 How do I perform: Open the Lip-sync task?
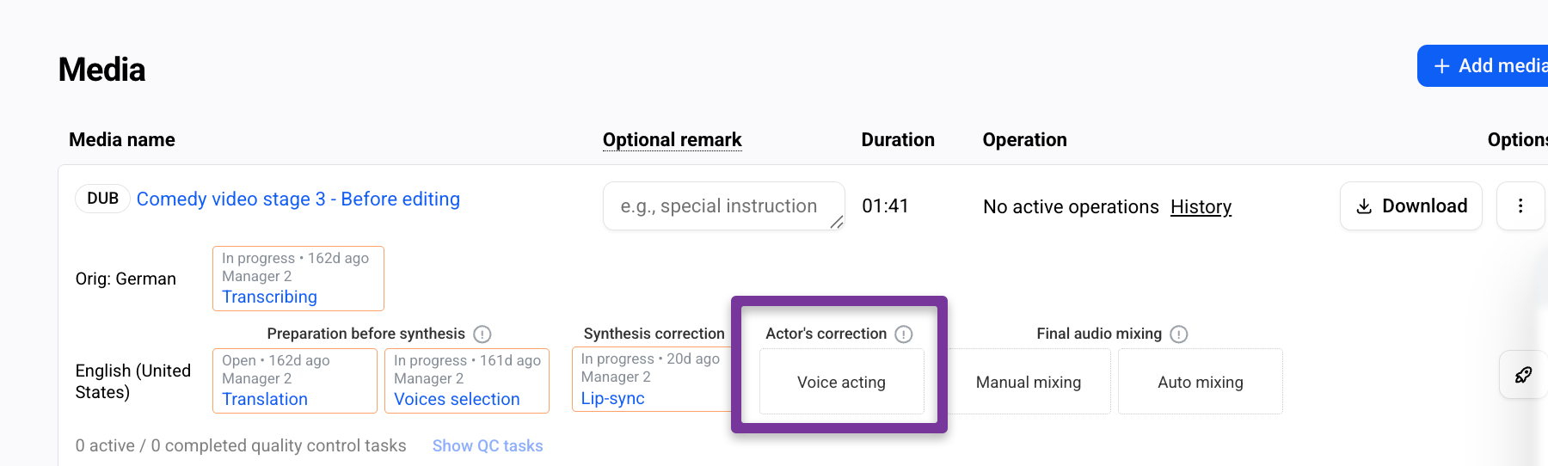[x=612, y=398]
